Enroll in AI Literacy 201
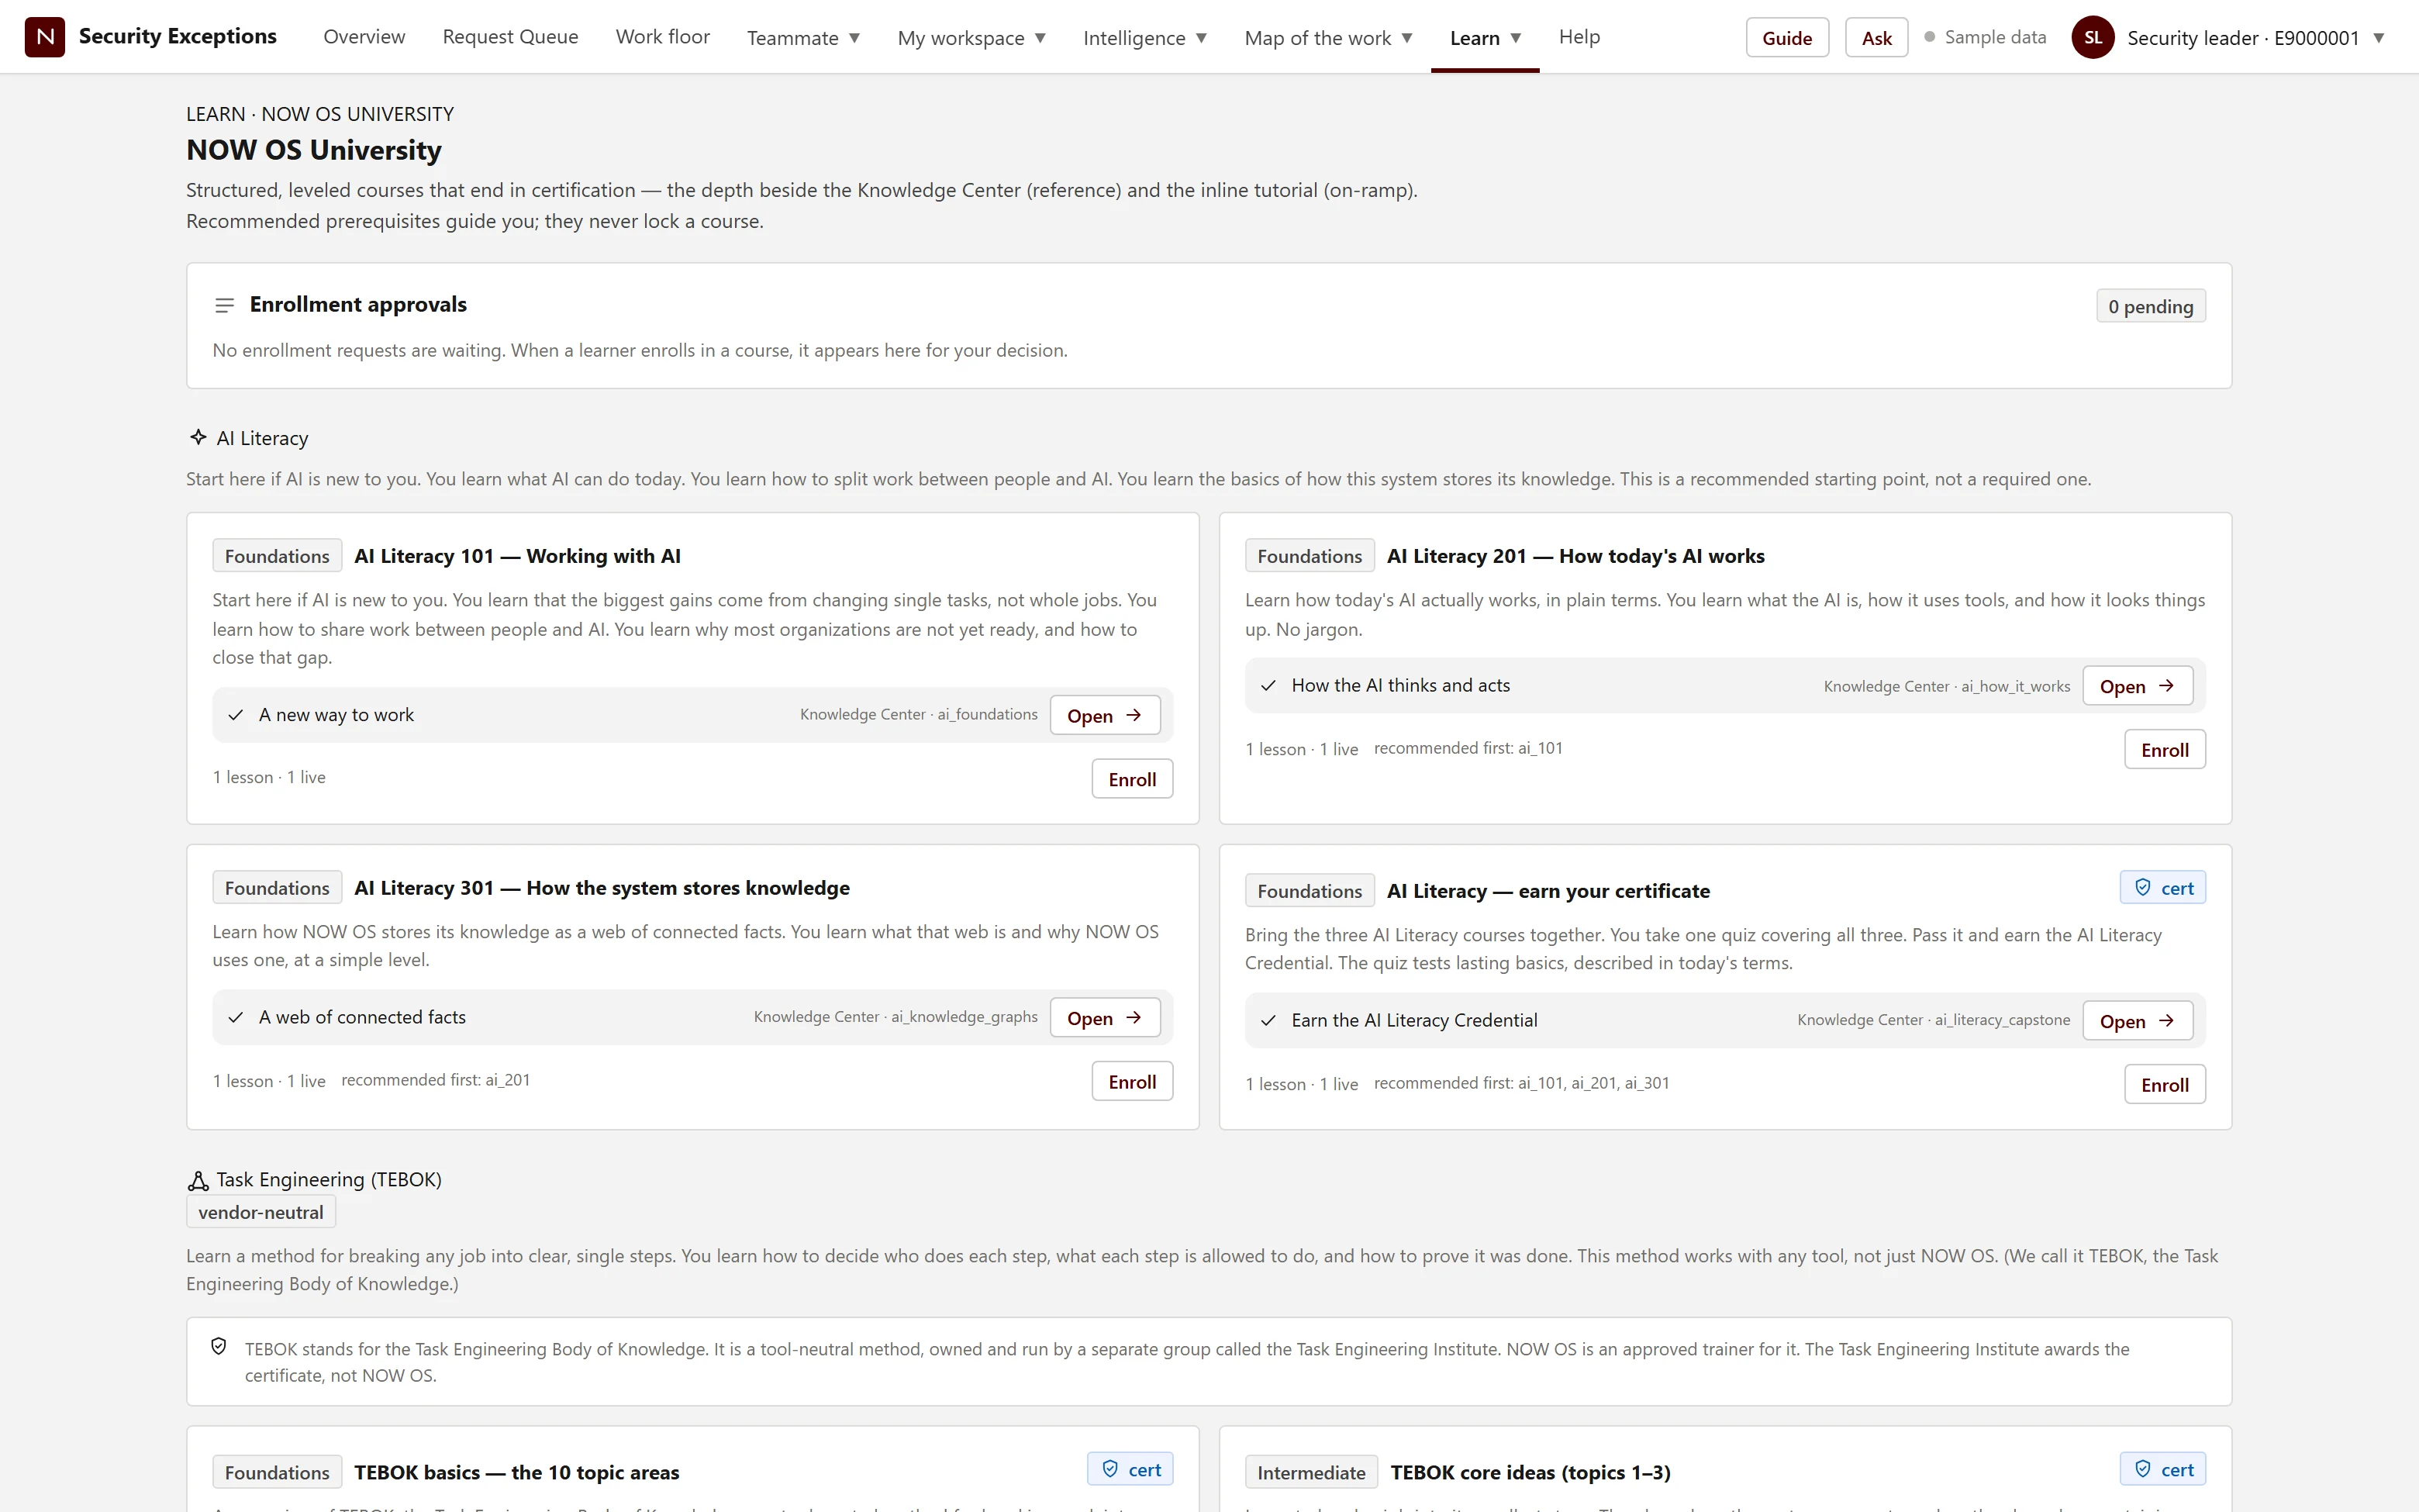The image size is (2419, 1512). tap(2164, 750)
